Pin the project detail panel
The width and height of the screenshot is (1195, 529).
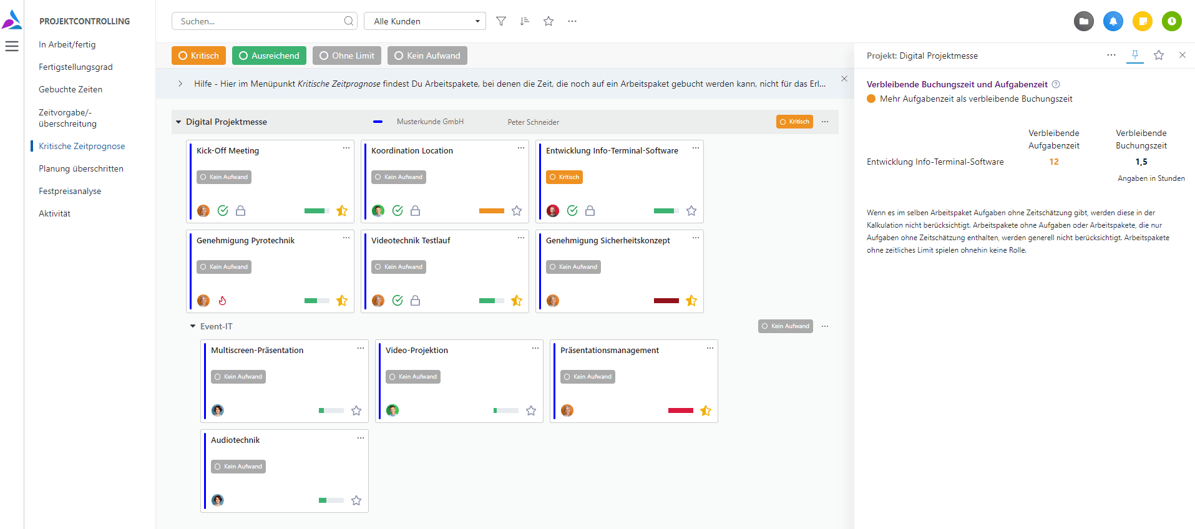pos(1134,55)
